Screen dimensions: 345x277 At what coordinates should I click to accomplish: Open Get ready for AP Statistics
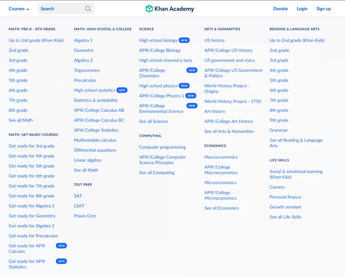[27, 264]
